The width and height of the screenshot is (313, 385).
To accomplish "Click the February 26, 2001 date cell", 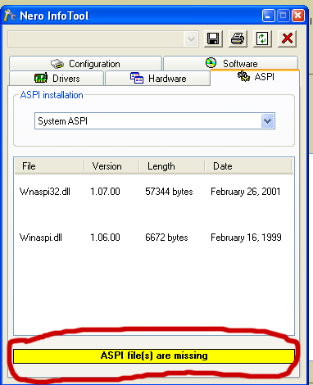I will tap(246, 192).
